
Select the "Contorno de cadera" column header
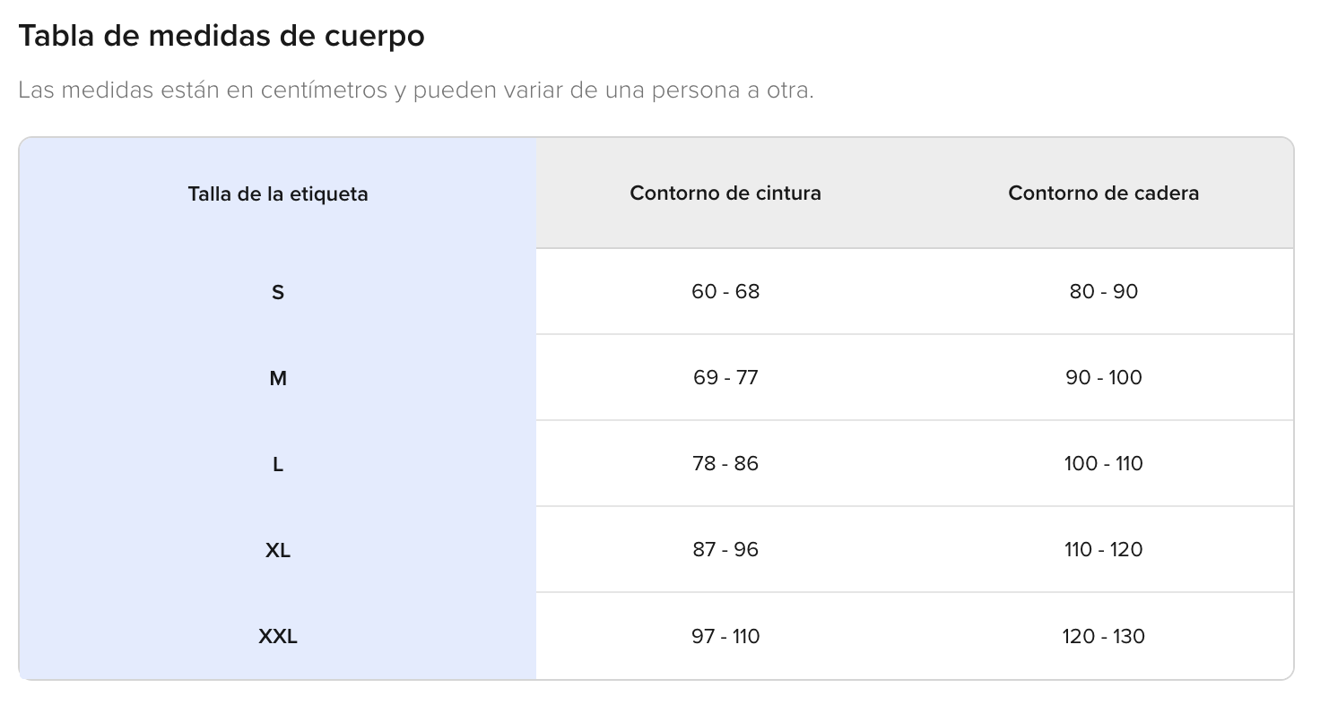click(x=1103, y=193)
